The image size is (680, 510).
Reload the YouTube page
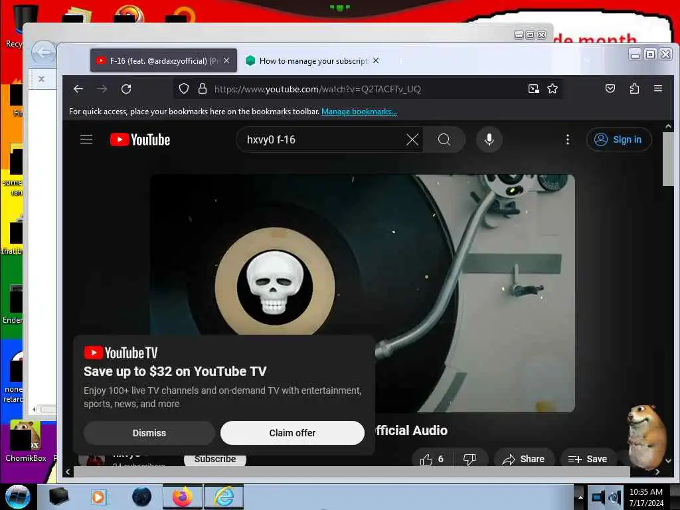point(126,89)
